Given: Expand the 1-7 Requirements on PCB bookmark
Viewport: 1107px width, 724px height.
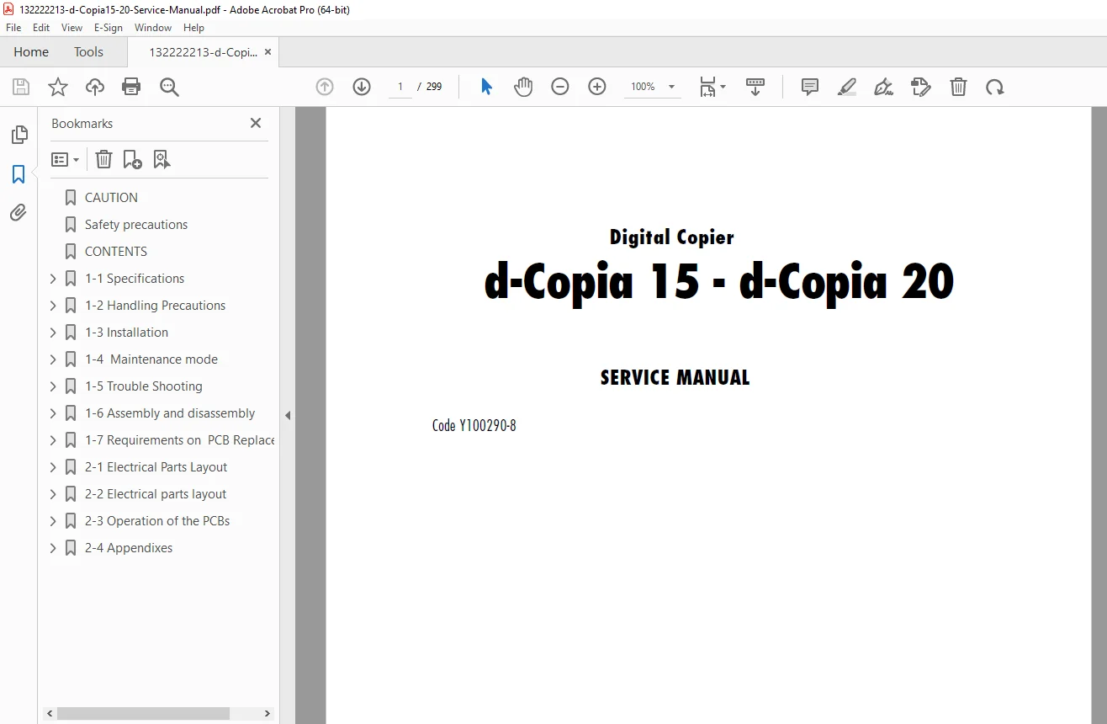Looking at the screenshot, I should (53, 440).
